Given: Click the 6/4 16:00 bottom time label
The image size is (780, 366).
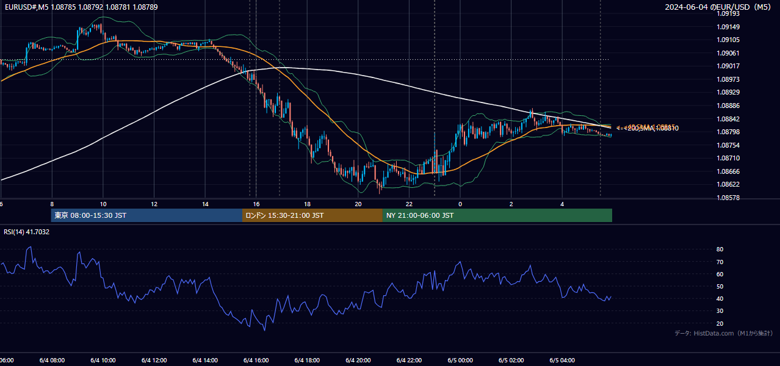Looking at the screenshot, I should click(256, 360).
